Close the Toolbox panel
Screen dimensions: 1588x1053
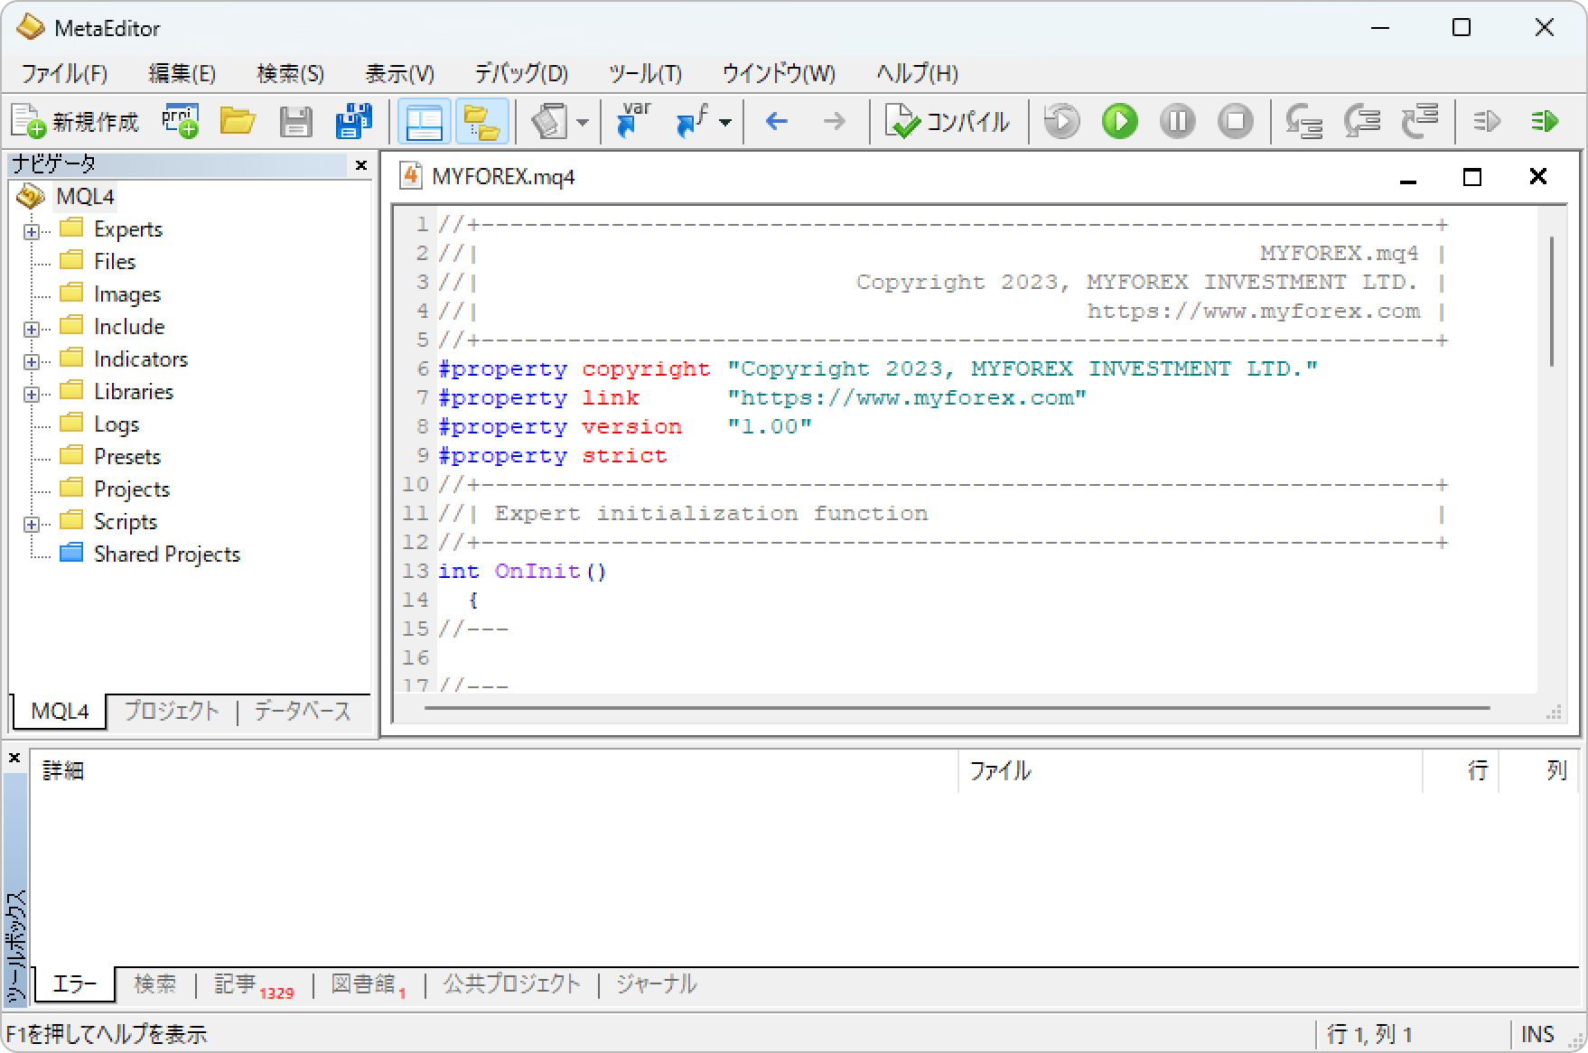click(14, 758)
